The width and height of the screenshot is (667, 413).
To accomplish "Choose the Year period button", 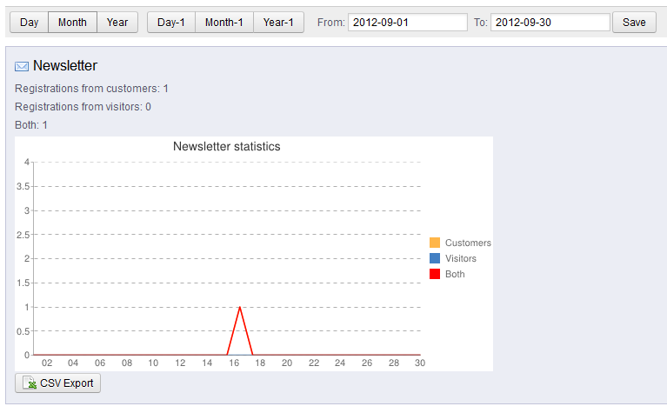I will coord(117,22).
